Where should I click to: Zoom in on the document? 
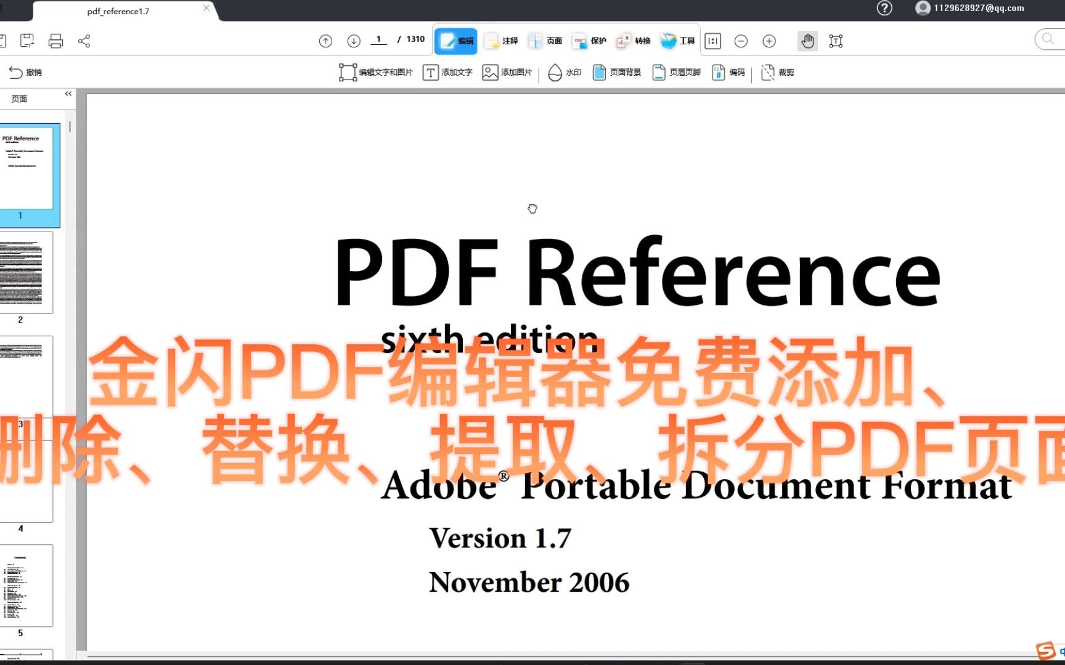pos(769,41)
